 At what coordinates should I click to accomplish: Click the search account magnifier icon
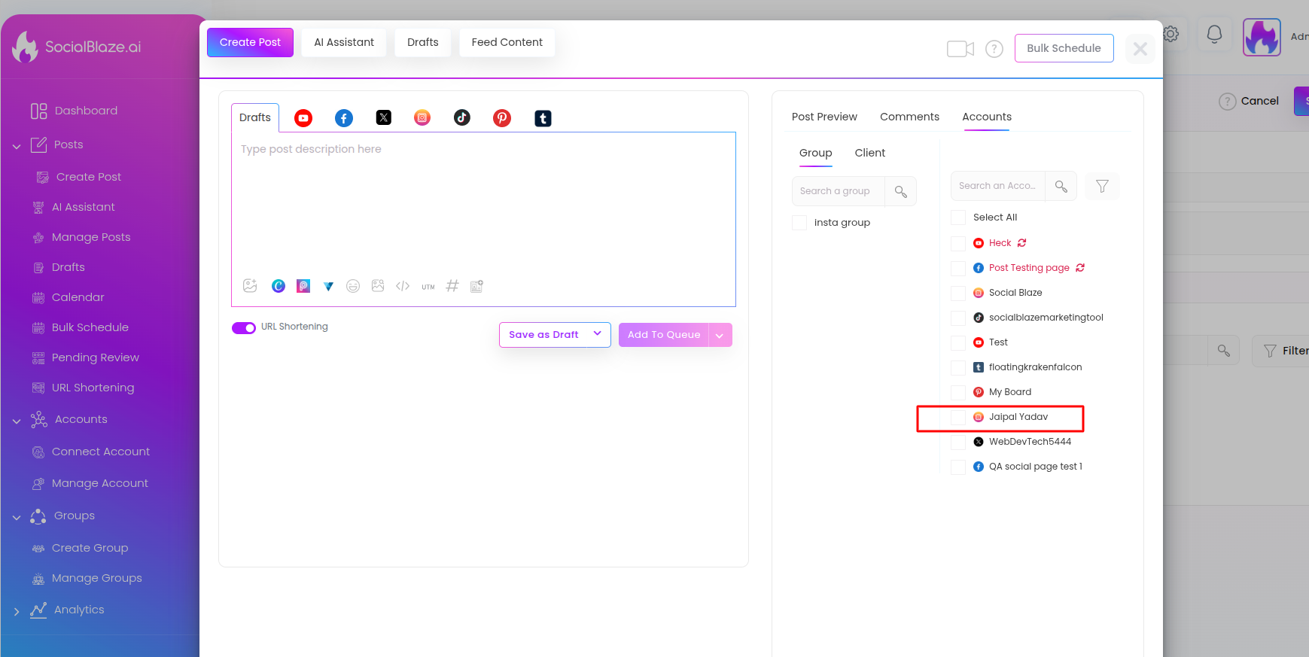1061,186
